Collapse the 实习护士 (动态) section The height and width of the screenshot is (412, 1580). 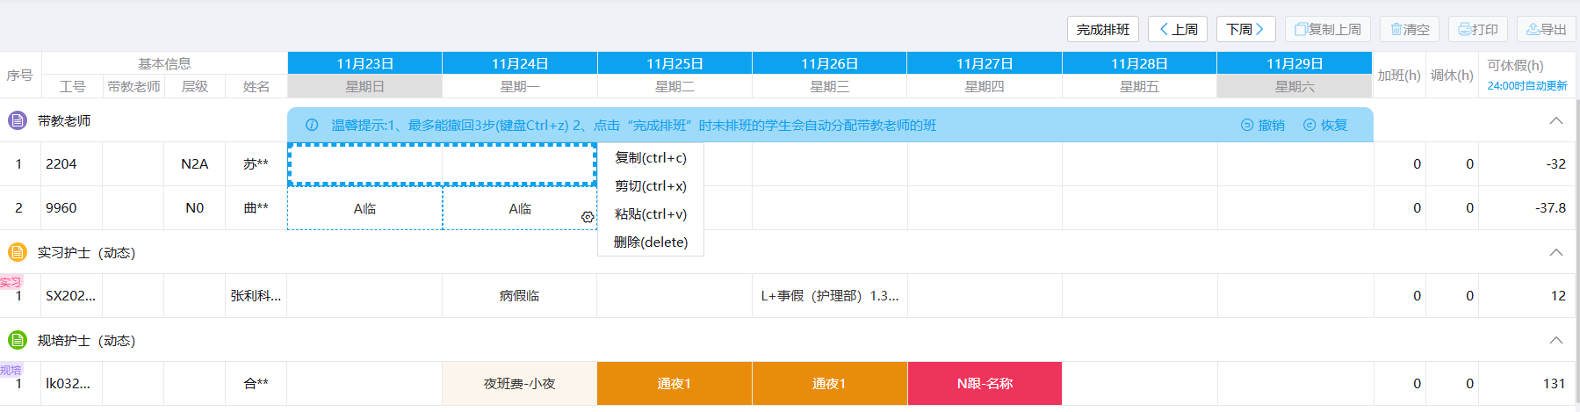(1555, 252)
